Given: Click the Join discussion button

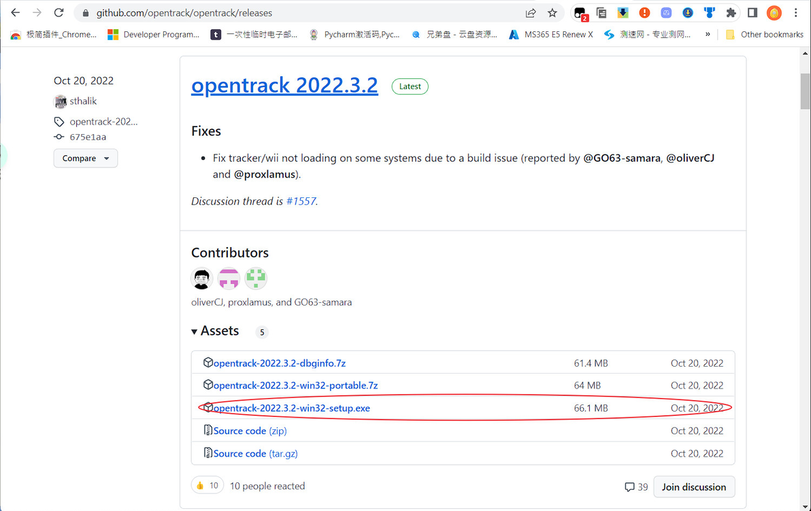Looking at the screenshot, I should 694,487.
